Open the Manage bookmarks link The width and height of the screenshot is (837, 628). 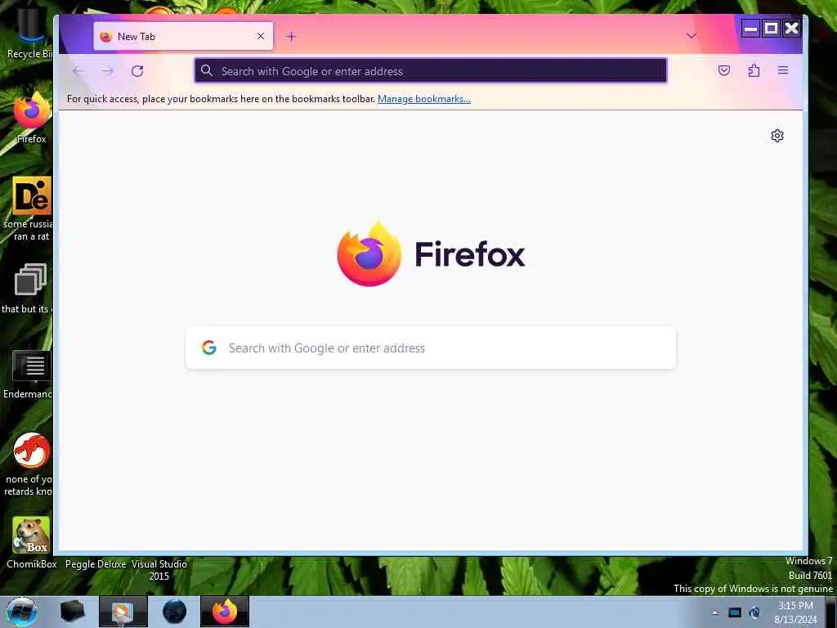point(424,99)
